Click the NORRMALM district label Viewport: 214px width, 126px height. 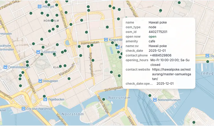(x=51, y=21)
